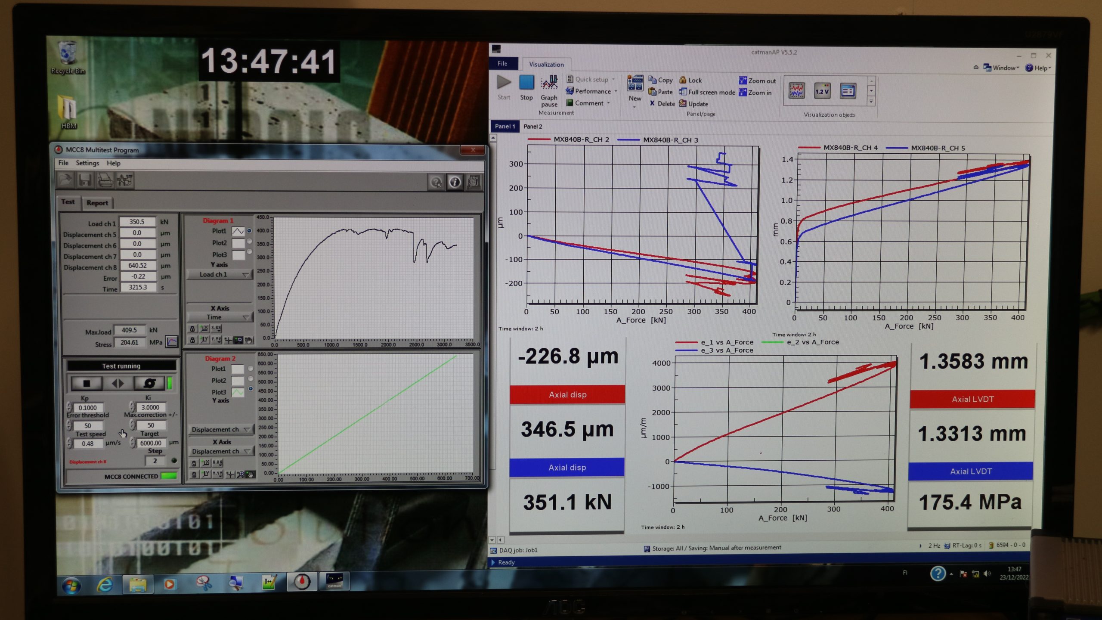The image size is (1102, 620).
Task: Select Diagram 2 Plot1 radio button
Action: tap(251, 369)
